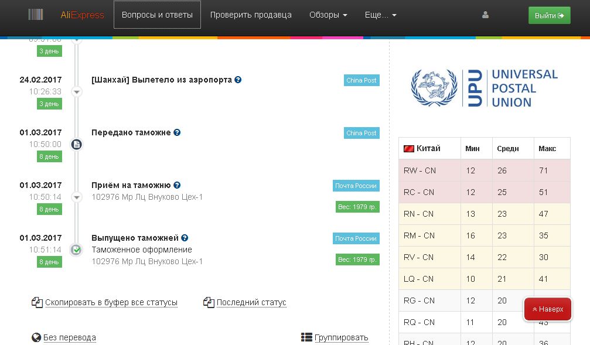Click the barcode logo icon
Image resolution: width=590 pixels, height=345 pixels.
coord(36,15)
